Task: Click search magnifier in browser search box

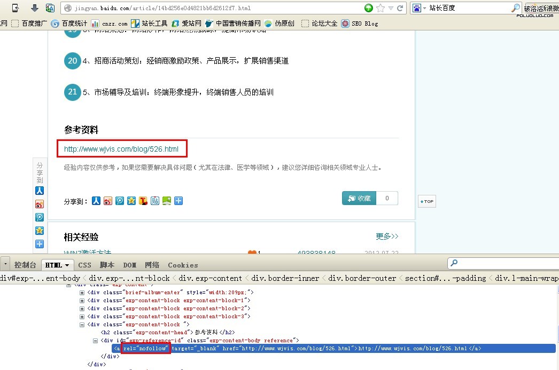Action: pyautogui.click(x=515, y=8)
